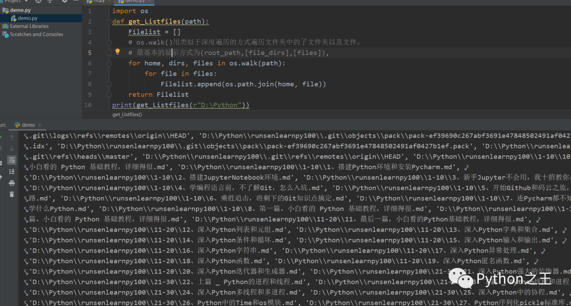Click 'return Filelist' on line 9

pyautogui.click(x=159, y=95)
